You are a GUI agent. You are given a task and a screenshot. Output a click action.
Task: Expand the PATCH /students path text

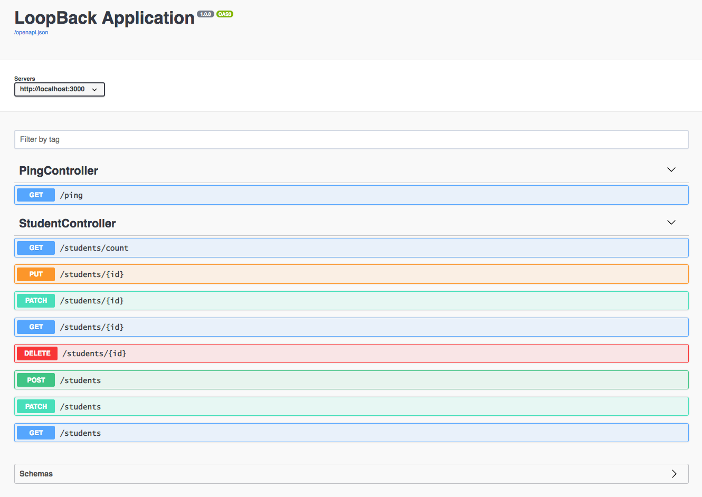(x=80, y=407)
